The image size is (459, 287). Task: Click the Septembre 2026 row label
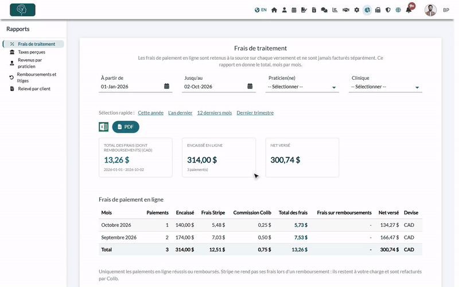(119, 237)
